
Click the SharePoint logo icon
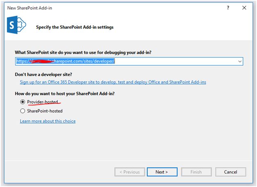pos(16,25)
